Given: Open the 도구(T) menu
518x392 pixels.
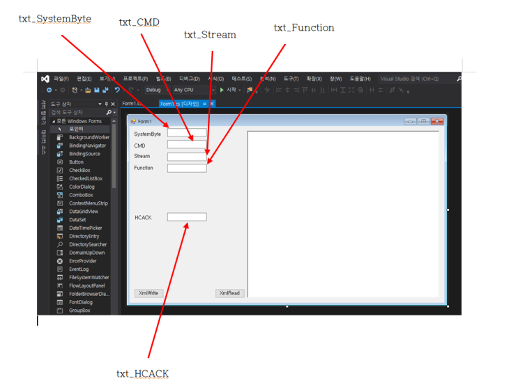Looking at the screenshot, I should point(291,79).
